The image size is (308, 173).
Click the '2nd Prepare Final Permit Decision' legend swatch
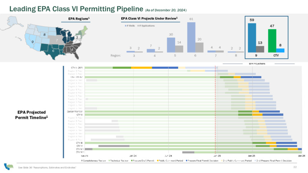pyautogui.click(x=255, y=161)
